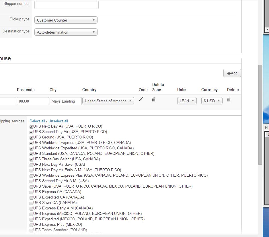
Task: Check UPS Express (MEXICO, POLAND, EUROPEAN UNION, OTHER)
Action: point(31,214)
